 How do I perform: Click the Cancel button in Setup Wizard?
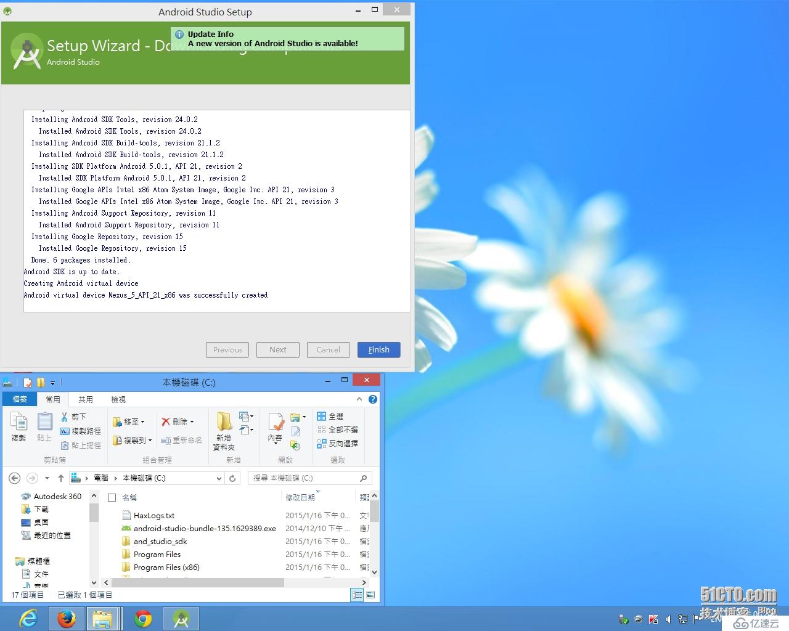pyautogui.click(x=329, y=350)
